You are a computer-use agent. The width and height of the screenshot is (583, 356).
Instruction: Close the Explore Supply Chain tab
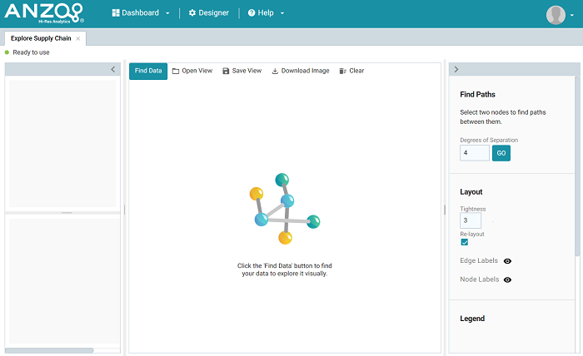pyautogui.click(x=78, y=38)
